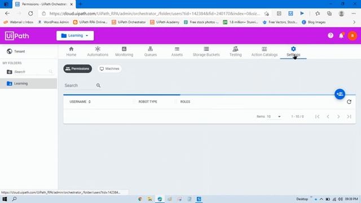Viewport: 361px width, 203px height.
Task: Select the Settings gear tab
Action: (293, 51)
